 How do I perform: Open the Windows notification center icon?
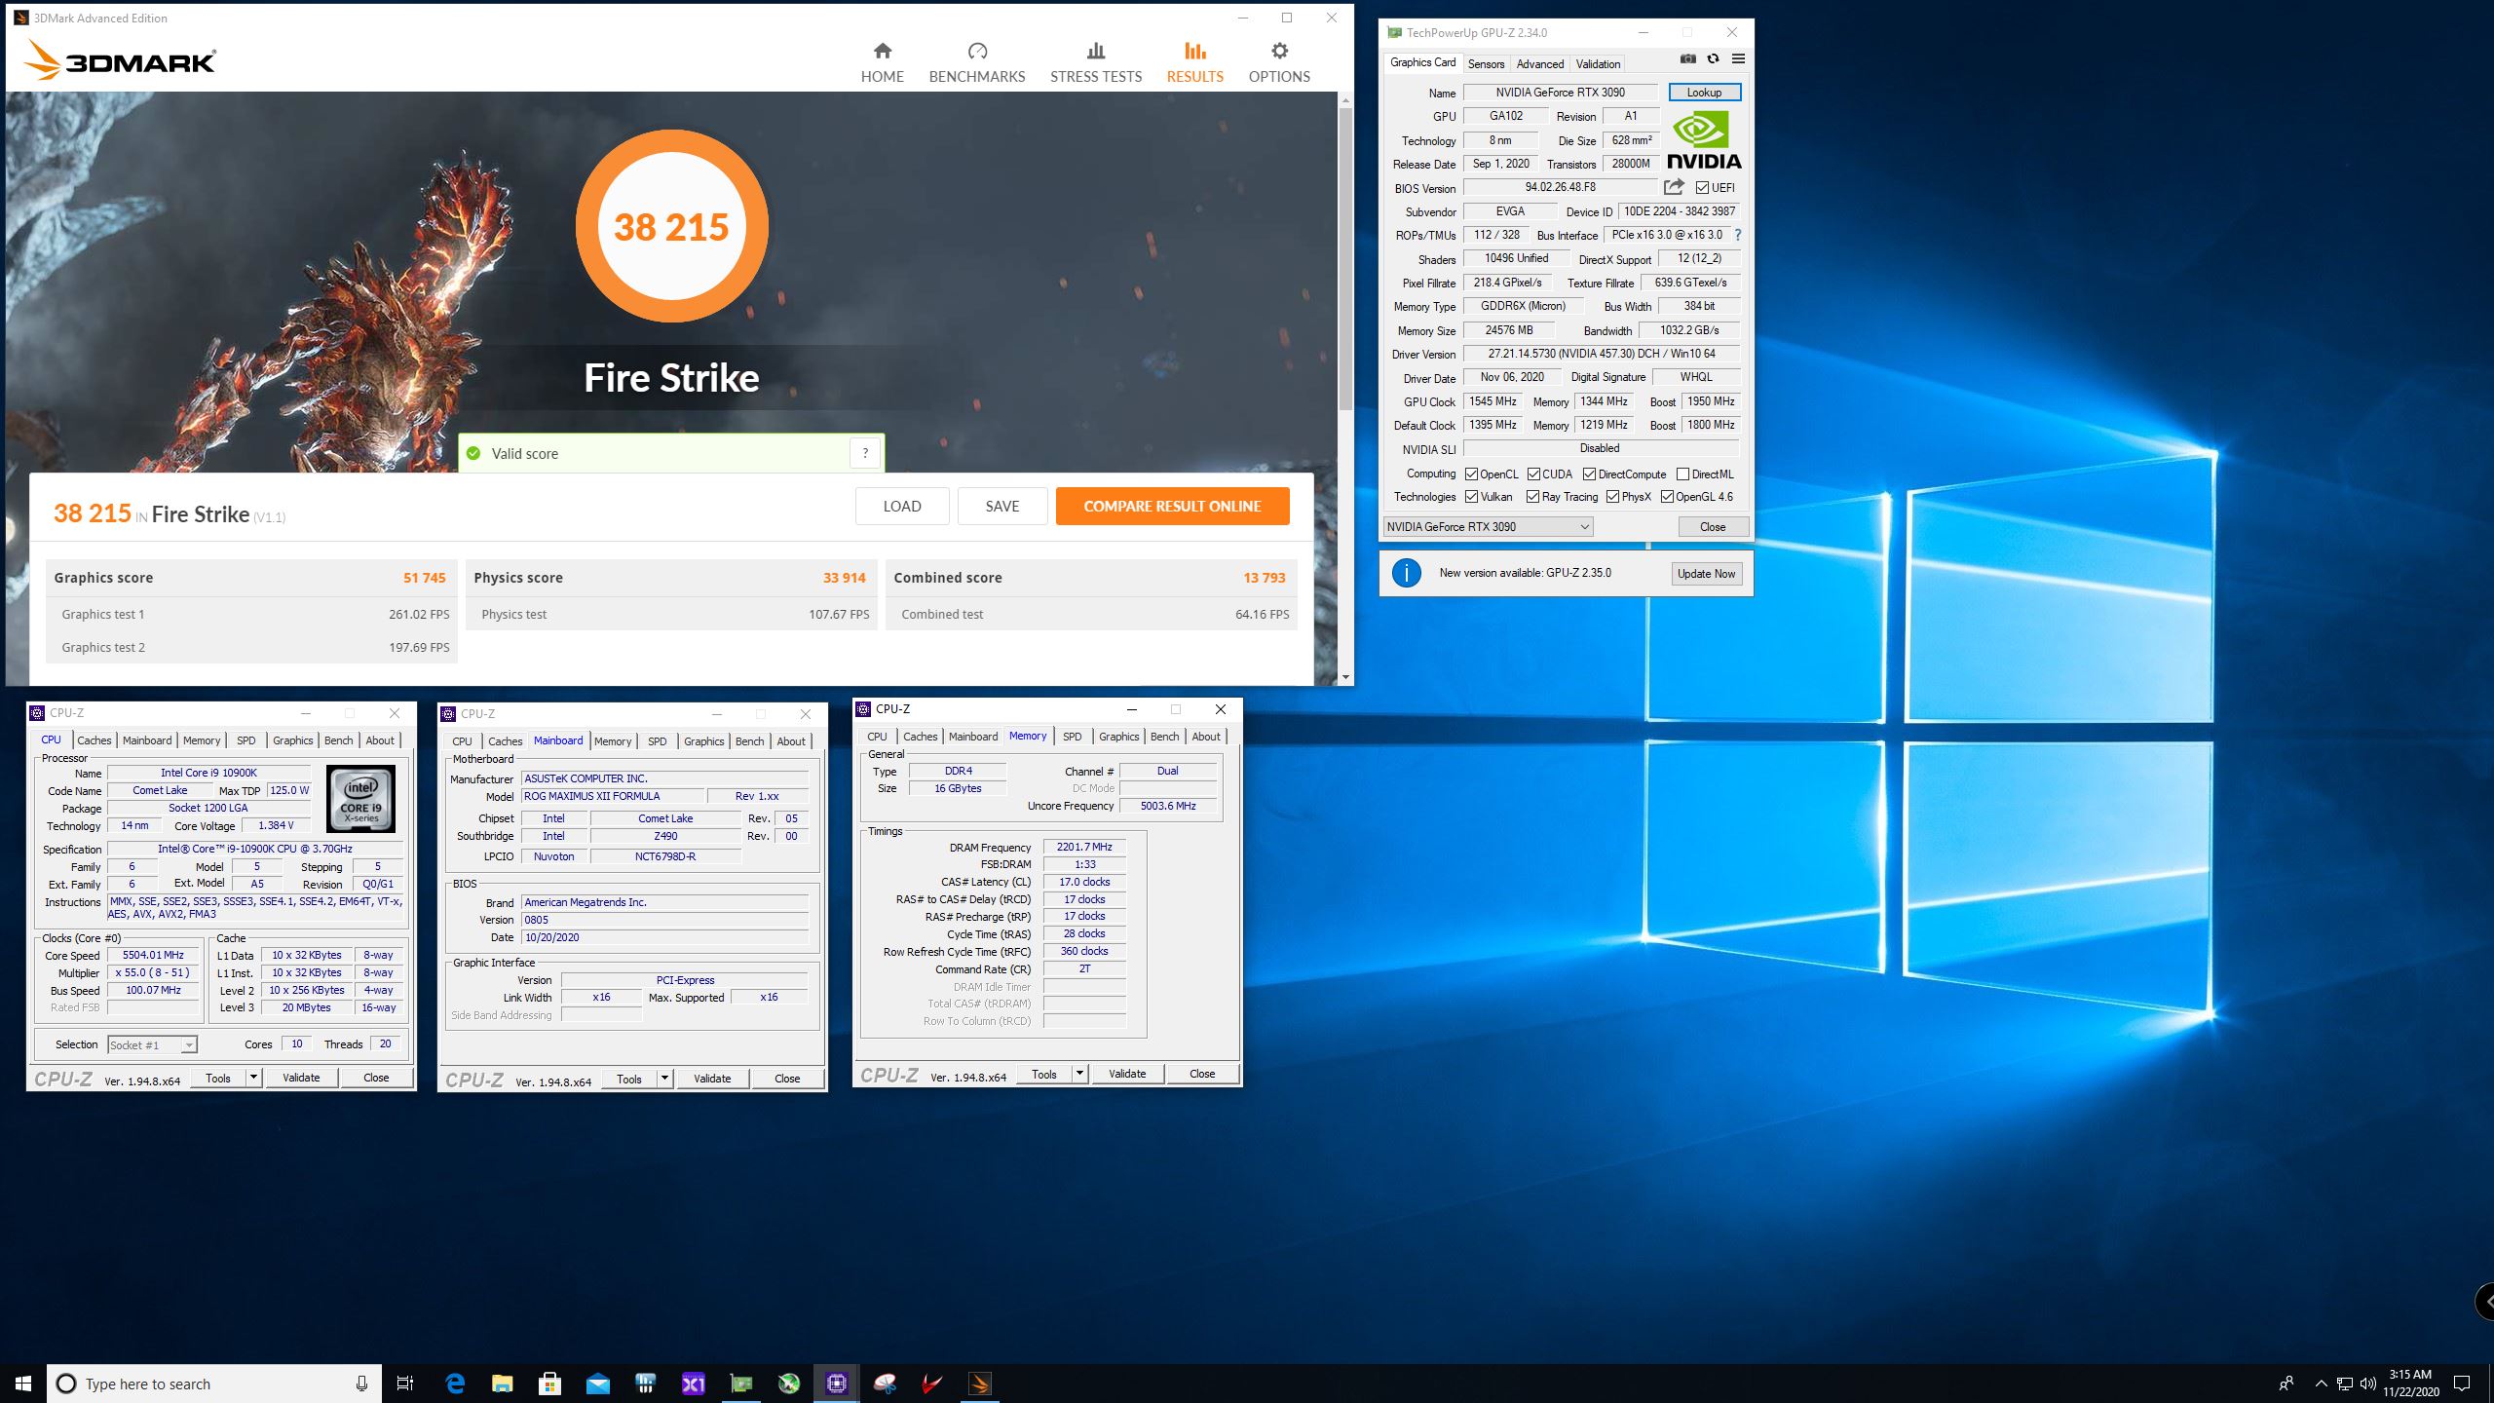[2462, 1384]
